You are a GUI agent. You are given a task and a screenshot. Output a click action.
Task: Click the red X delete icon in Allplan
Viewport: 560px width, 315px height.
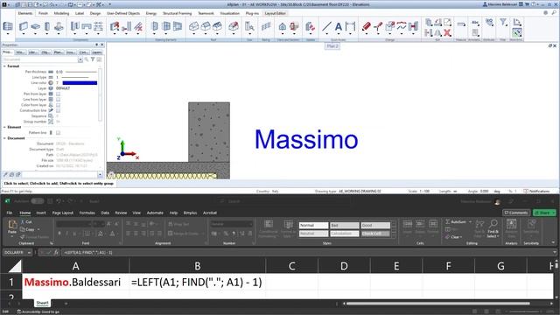pyautogui.click(x=447, y=33)
